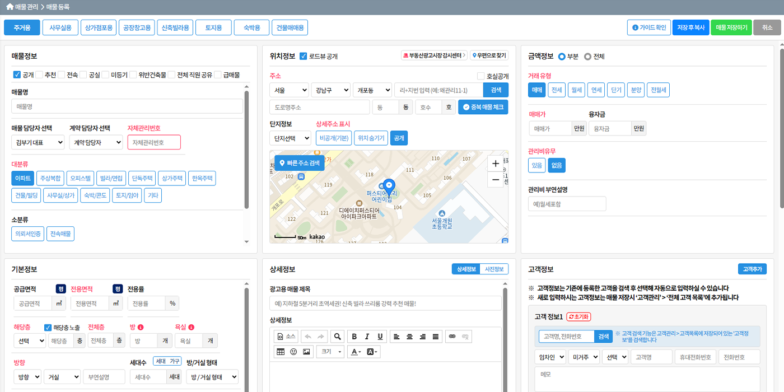Click the emoticon smiley icon
Screen dimensions: 784x392
(x=293, y=352)
